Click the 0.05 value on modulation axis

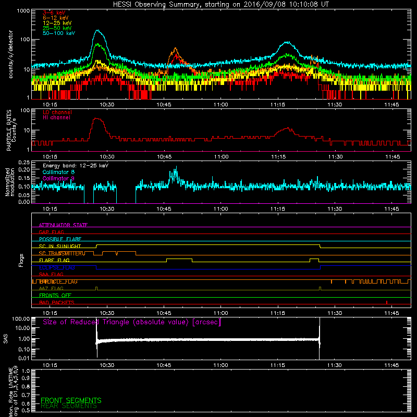(24, 195)
